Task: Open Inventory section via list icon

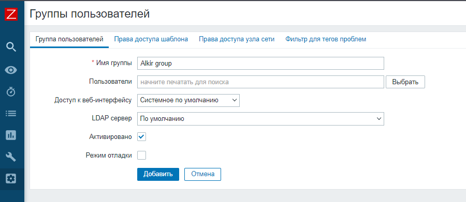Action: point(11,113)
